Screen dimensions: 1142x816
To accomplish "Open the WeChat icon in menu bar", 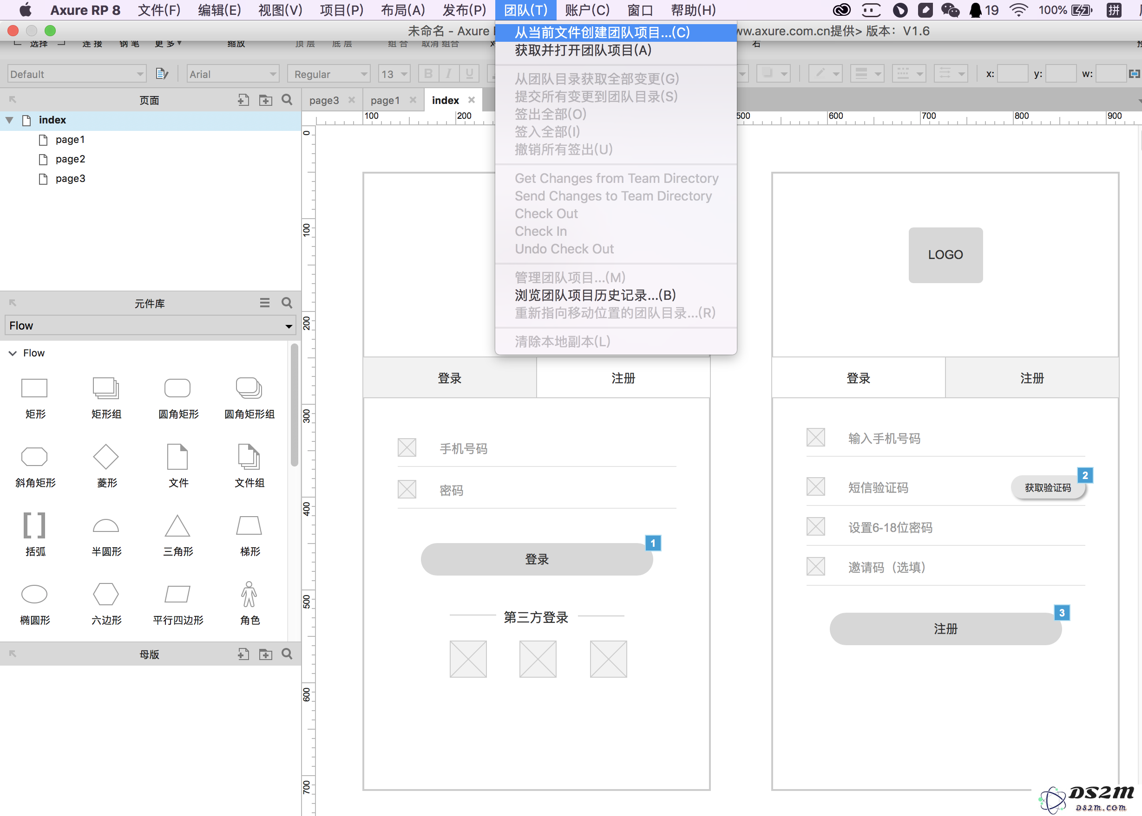I will pyautogui.click(x=950, y=10).
